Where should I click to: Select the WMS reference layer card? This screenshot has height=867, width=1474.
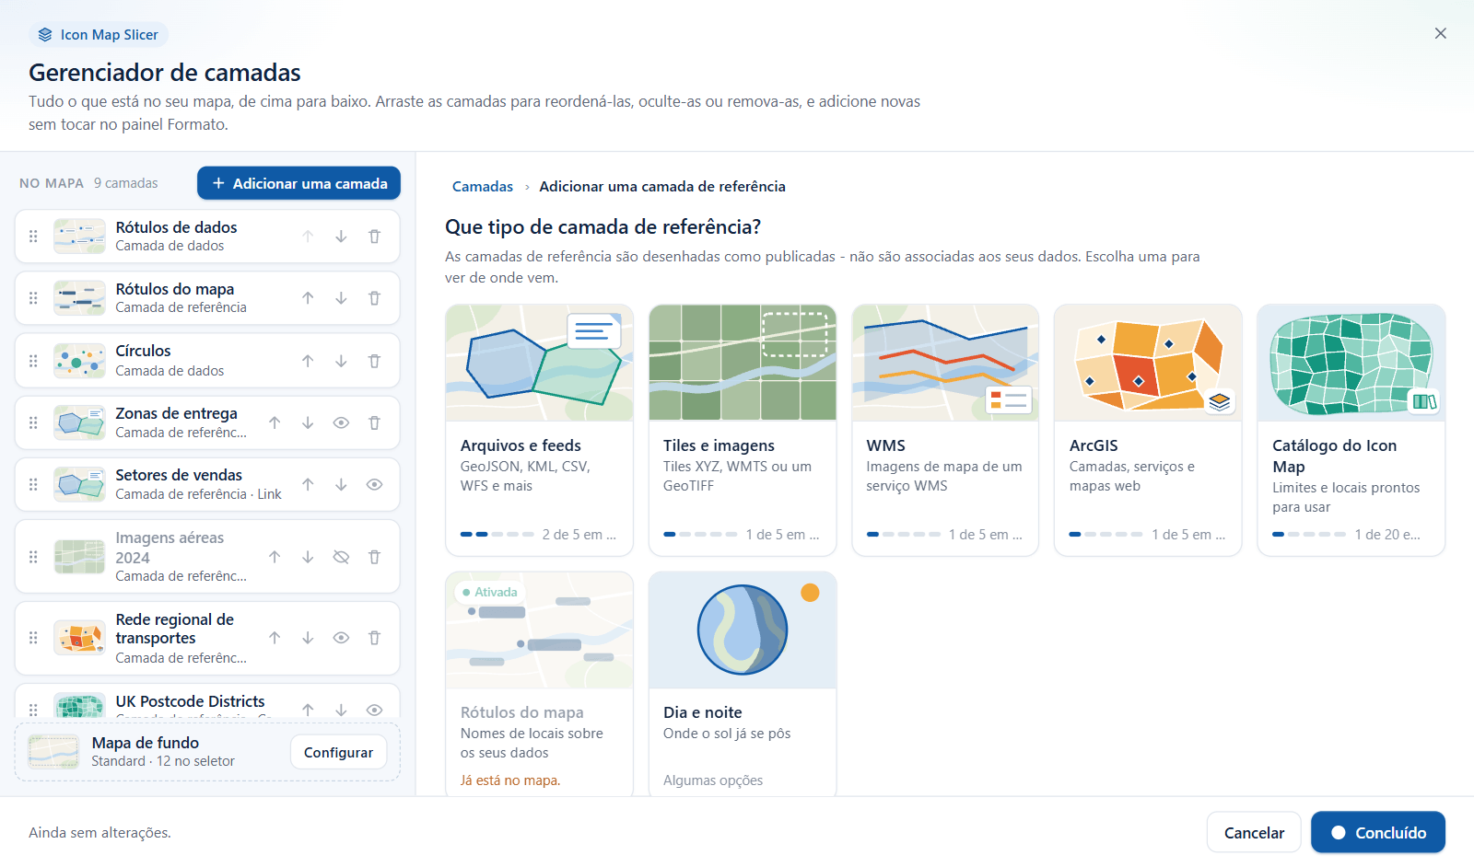[x=945, y=430]
